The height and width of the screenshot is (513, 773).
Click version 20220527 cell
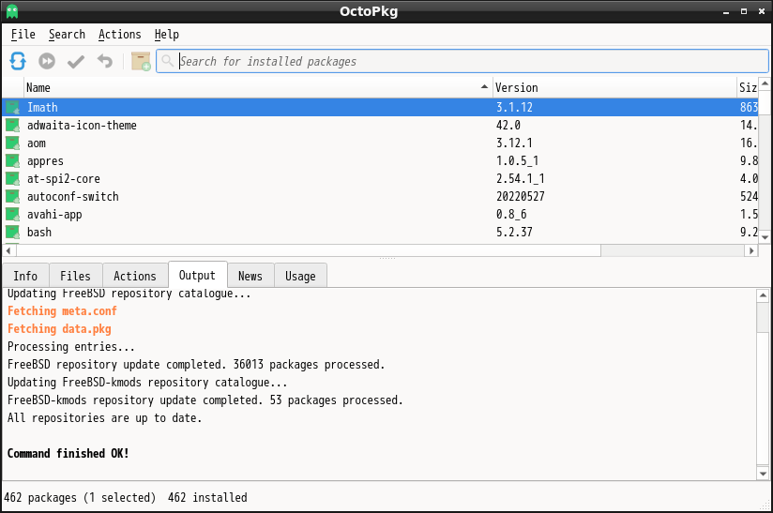point(520,196)
